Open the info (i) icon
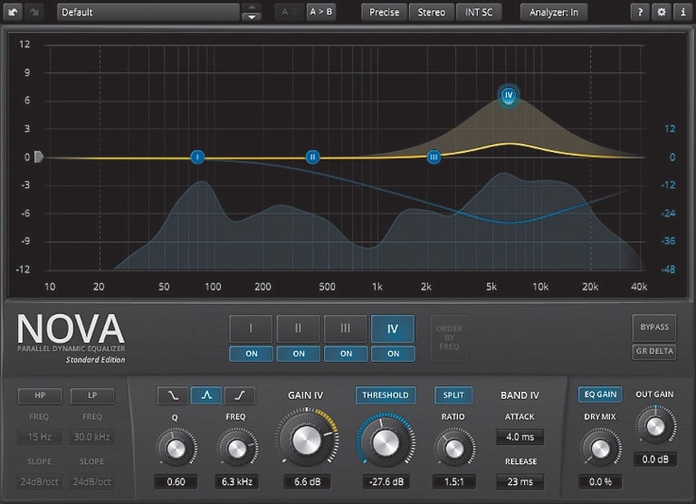This screenshot has width=696, height=504. click(682, 12)
